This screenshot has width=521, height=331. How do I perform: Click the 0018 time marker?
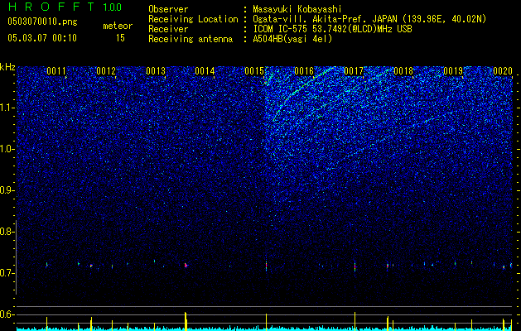click(403, 71)
